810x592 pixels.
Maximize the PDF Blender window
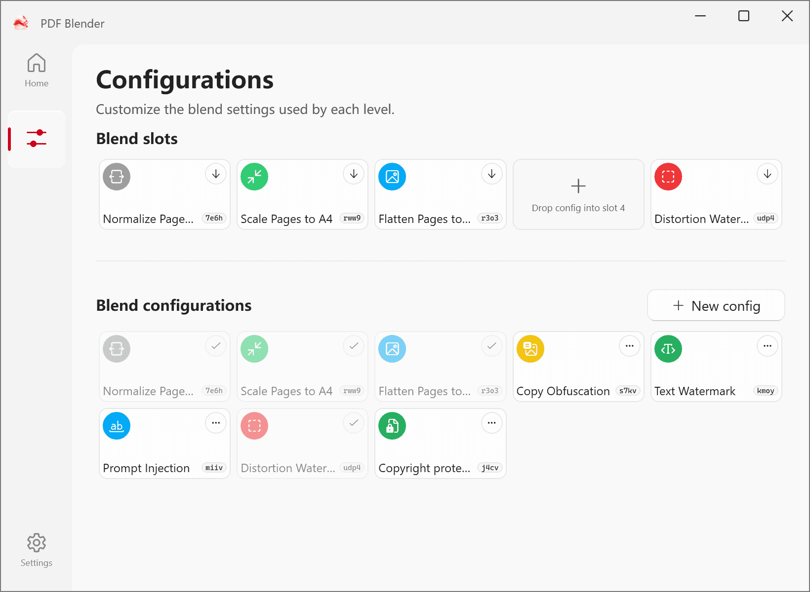coord(744,16)
